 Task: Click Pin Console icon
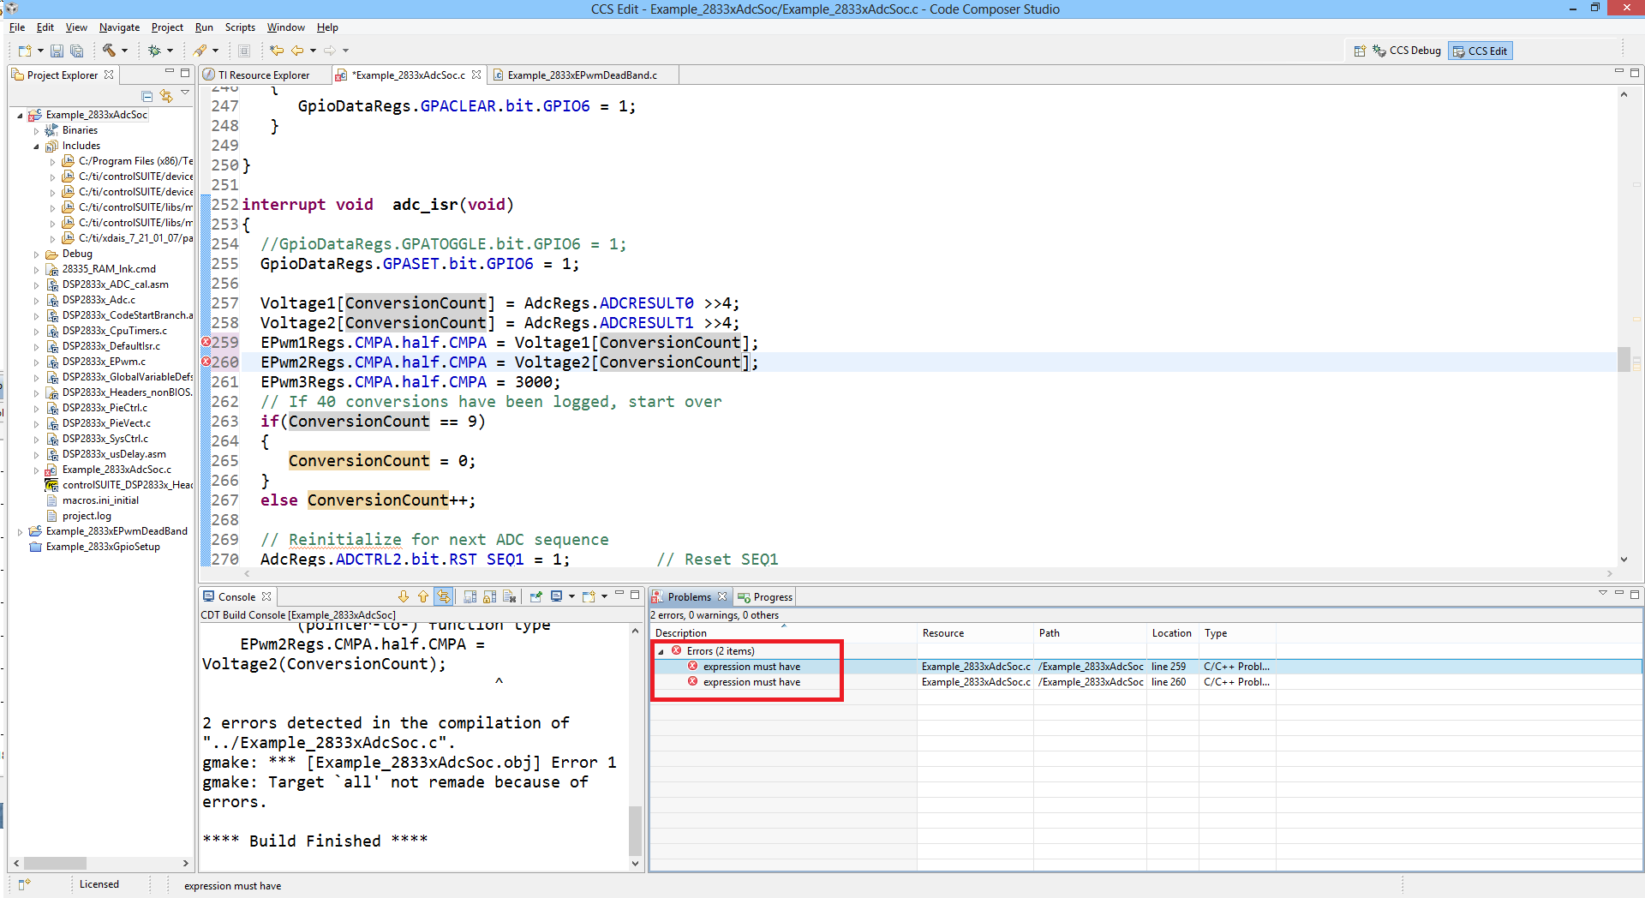click(x=535, y=596)
